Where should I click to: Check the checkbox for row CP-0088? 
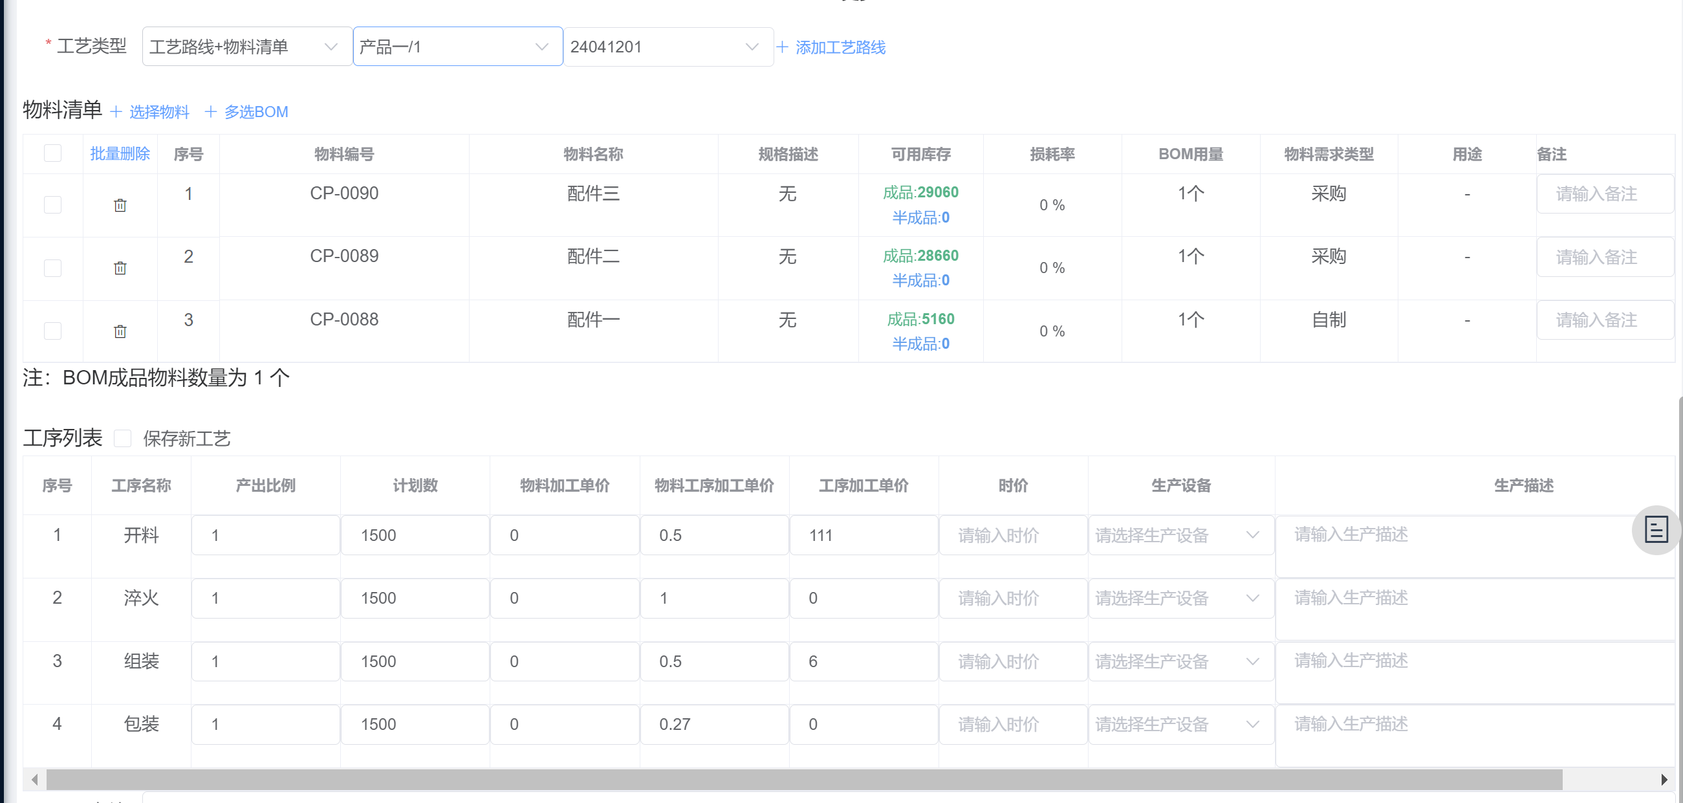(x=53, y=331)
